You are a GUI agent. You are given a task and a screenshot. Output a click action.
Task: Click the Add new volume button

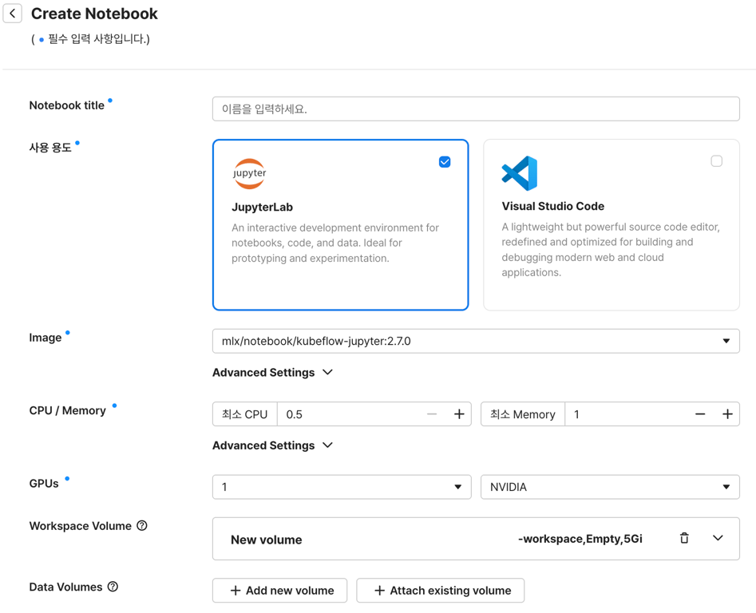point(279,590)
